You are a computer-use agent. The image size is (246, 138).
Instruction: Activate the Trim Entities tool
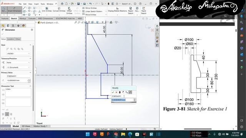(47, 10)
